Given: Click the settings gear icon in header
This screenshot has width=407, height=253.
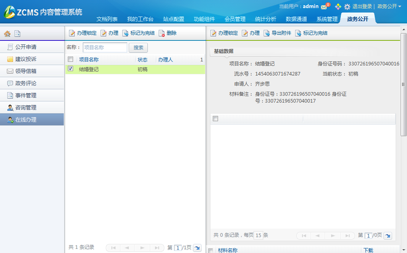Looking at the screenshot, I should pyautogui.click(x=347, y=7).
